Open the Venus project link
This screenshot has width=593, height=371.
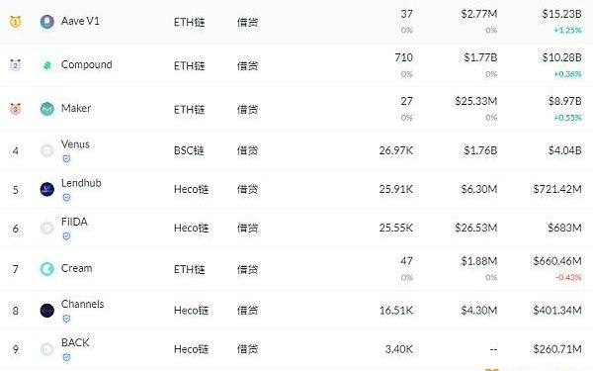click(x=75, y=144)
